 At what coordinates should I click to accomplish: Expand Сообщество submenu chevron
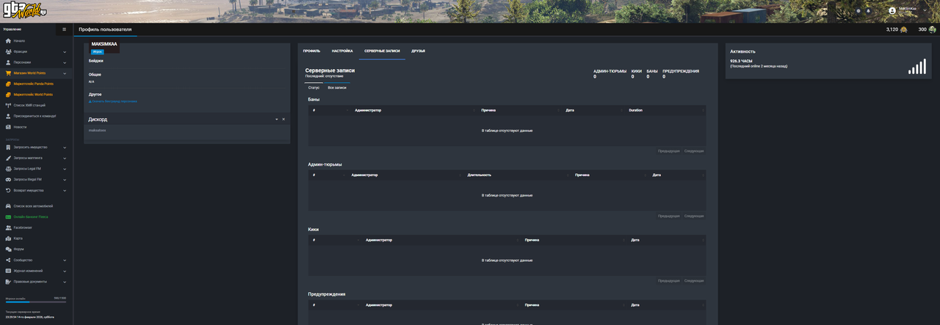pyautogui.click(x=65, y=260)
